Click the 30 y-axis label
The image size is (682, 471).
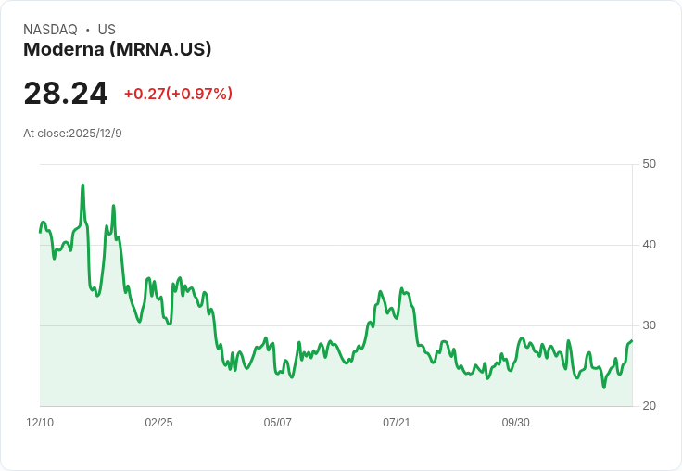(x=649, y=325)
